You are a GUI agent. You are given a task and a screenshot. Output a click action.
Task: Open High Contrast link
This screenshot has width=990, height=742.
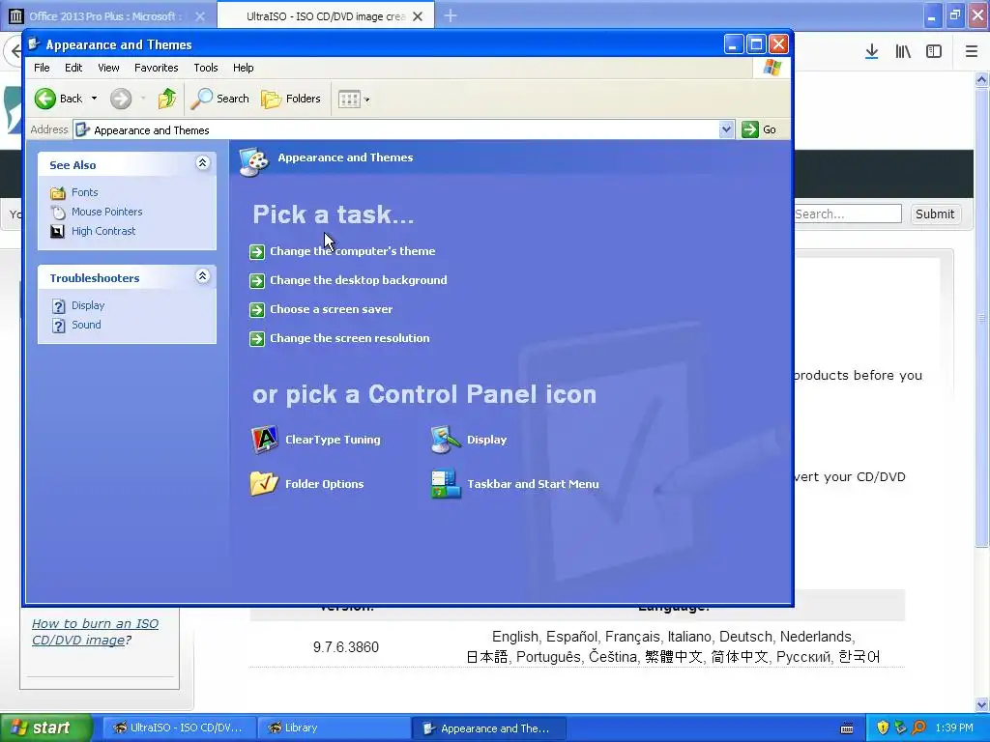point(103,232)
